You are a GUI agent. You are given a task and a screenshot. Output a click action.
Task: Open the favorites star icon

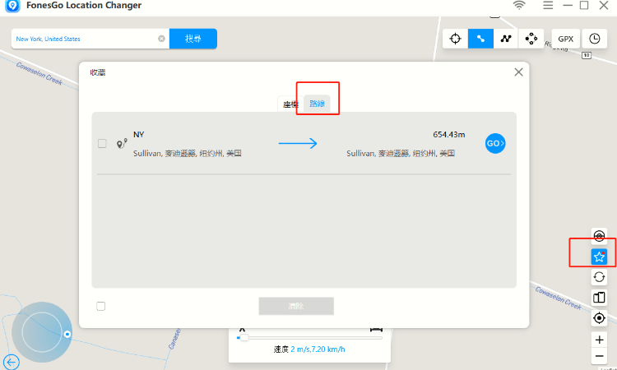click(x=599, y=257)
